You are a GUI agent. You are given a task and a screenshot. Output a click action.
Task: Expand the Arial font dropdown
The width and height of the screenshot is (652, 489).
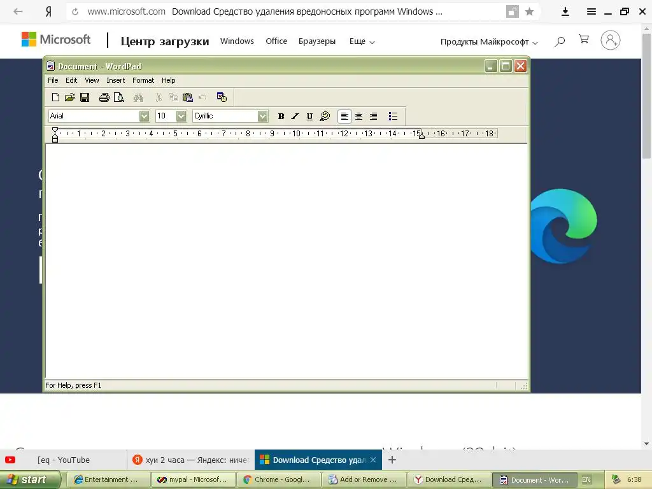145,116
